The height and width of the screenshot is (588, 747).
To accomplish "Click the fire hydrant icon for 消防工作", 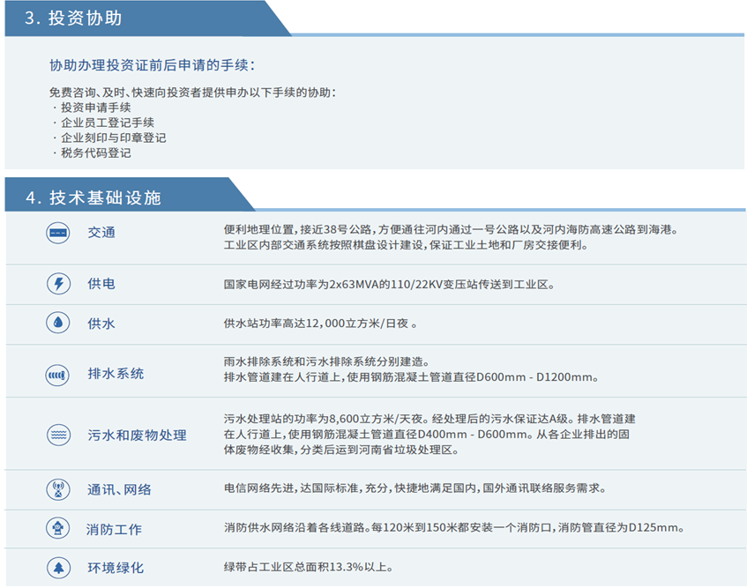I will 57,529.
